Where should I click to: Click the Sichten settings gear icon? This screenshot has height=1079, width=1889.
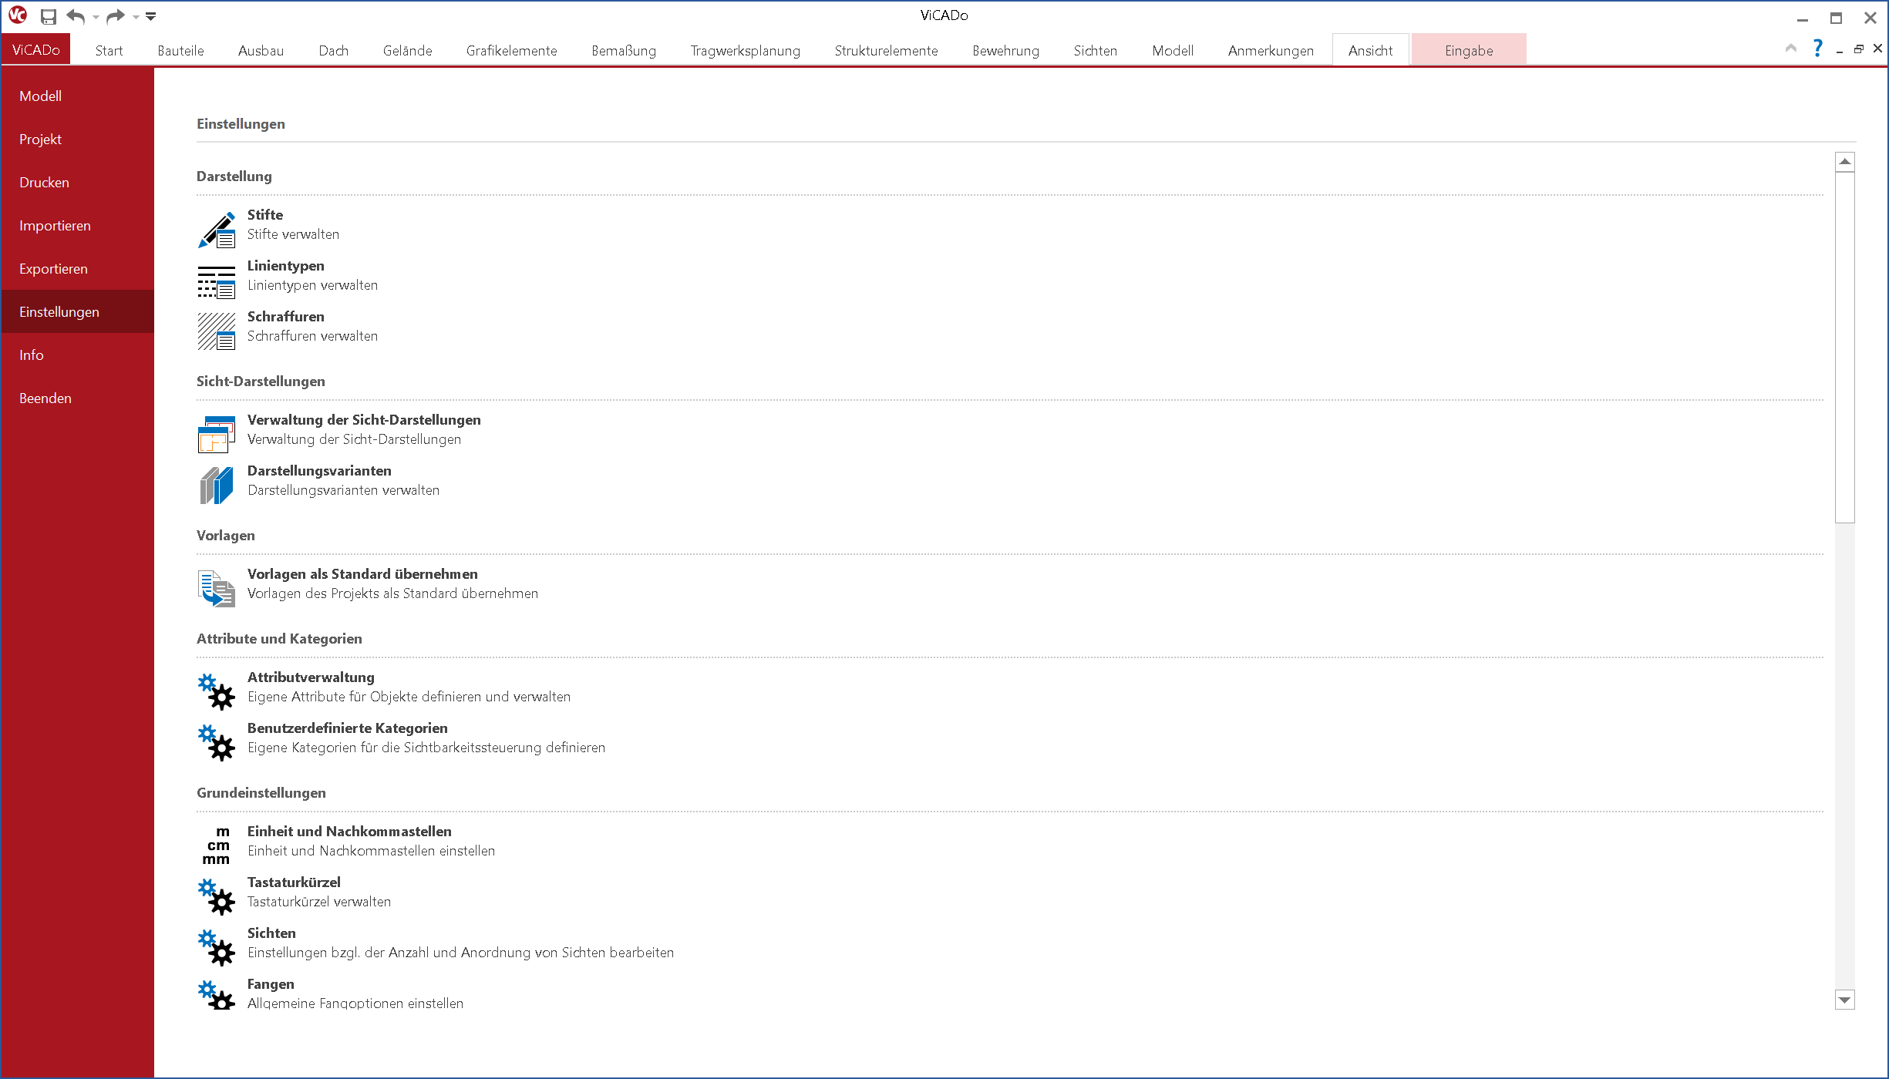tap(217, 948)
